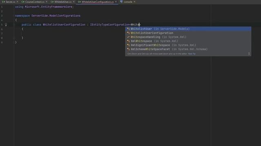Switch to the Server.cs tab
The height and width of the screenshot is (146, 261).
pyautogui.click(x=10, y=2)
